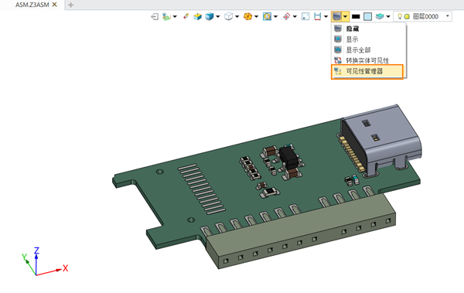Screen dimensions: 464x293
Task: Click the blue-framed circle icon
Action: pyautogui.click(x=267, y=16)
